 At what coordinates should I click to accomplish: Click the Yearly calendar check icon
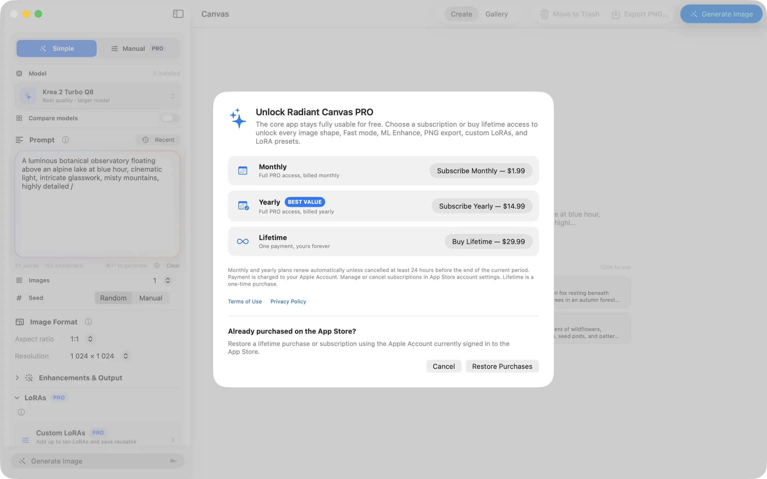point(243,206)
